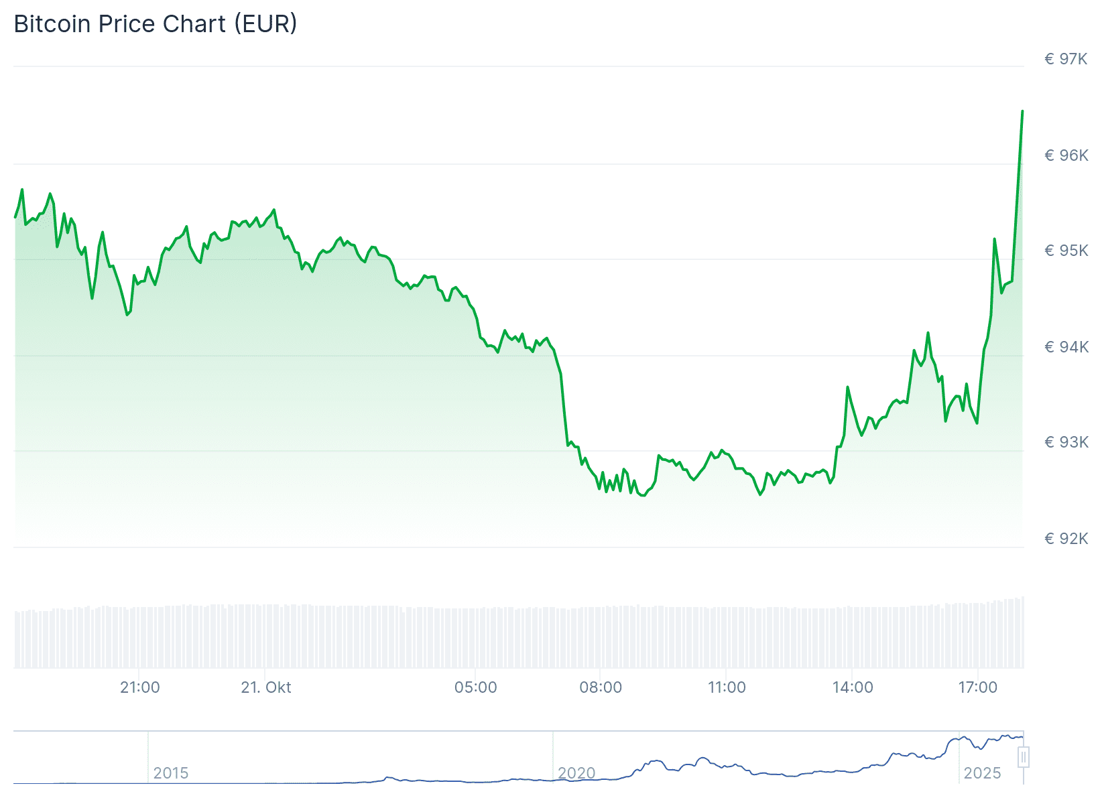Click the 05:00 time axis label
Screen dimensions: 1102x804
click(x=476, y=687)
